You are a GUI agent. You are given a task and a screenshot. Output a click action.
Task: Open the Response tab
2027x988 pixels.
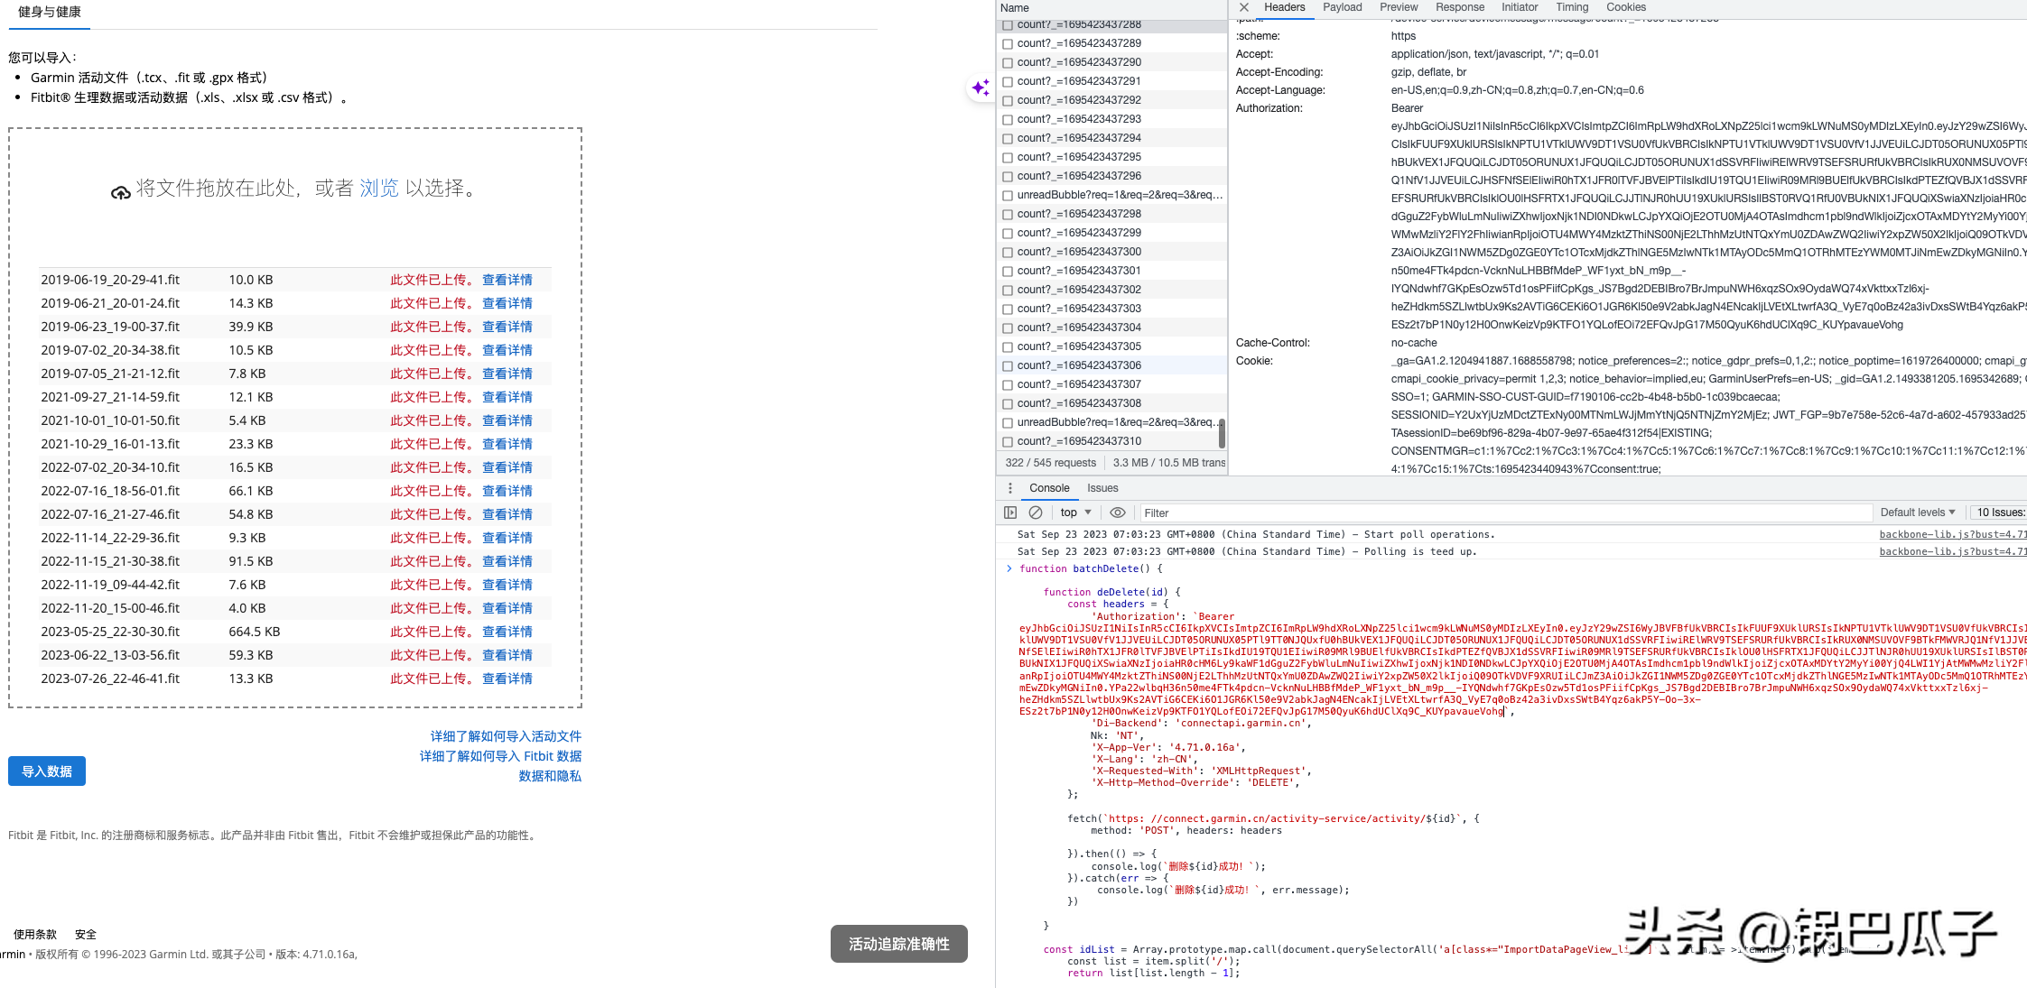click(1460, 7)
